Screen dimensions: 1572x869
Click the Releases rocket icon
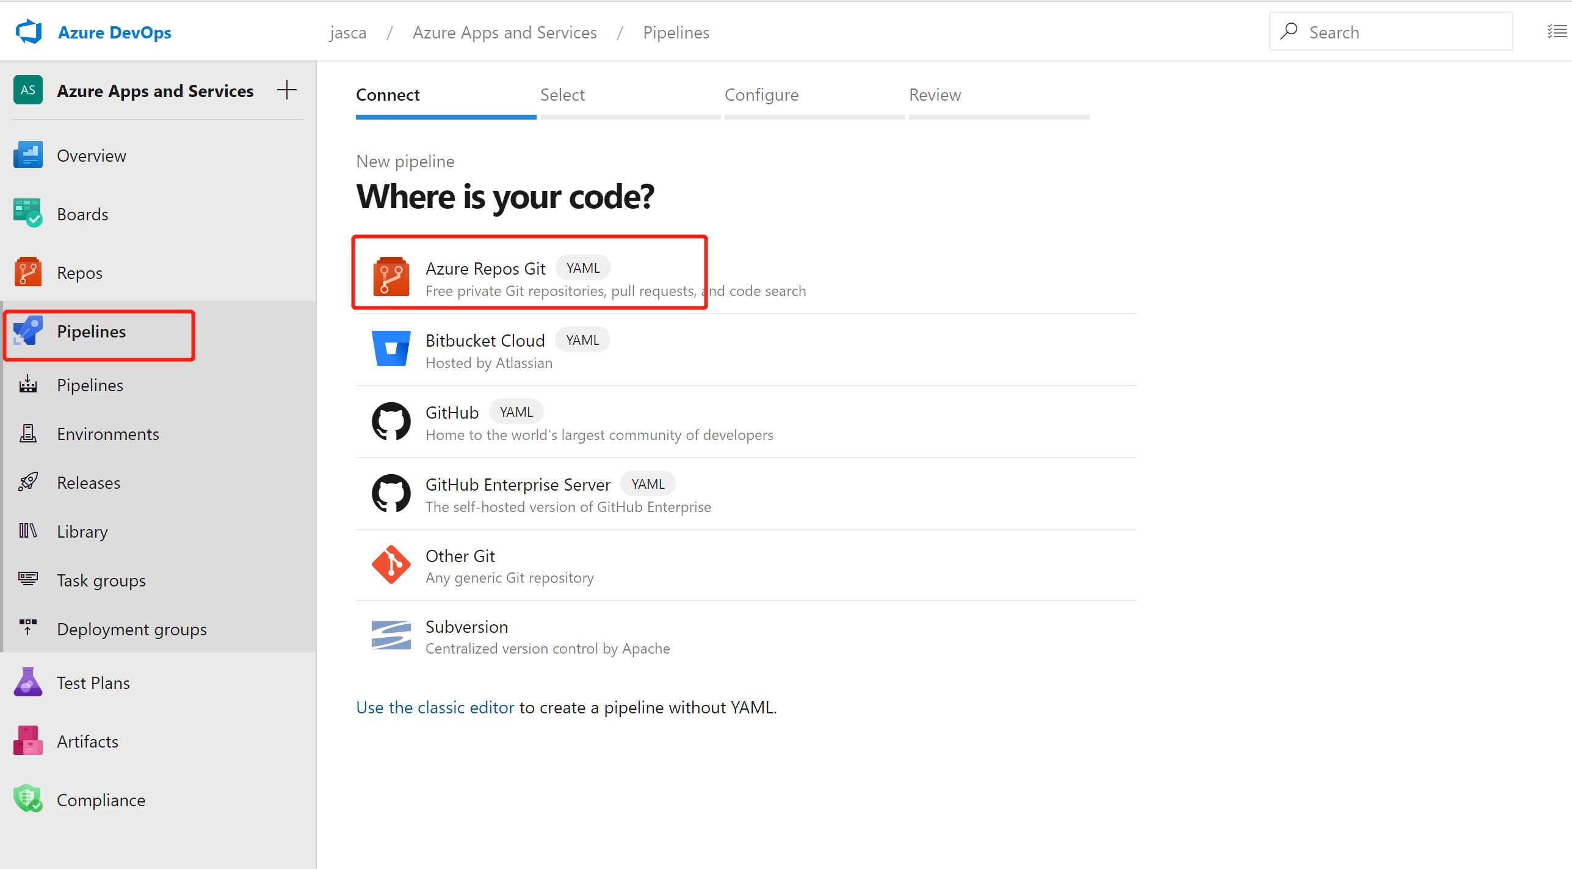point(28,482)
